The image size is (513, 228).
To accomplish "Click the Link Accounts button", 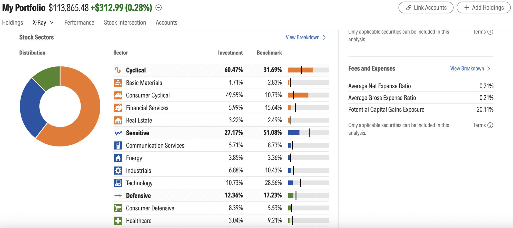I will tap(426, 8).
